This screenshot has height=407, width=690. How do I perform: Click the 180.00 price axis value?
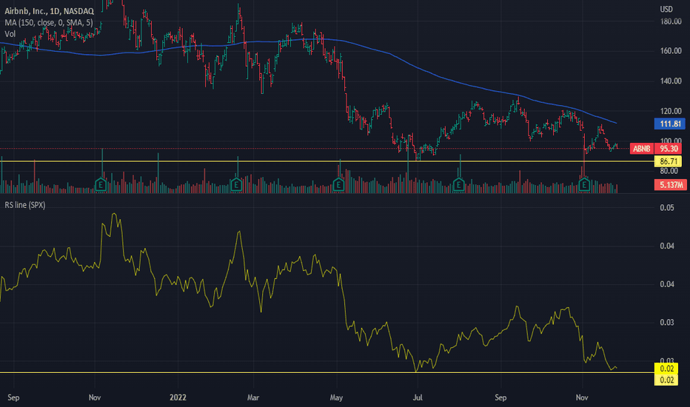click(671, 21)
